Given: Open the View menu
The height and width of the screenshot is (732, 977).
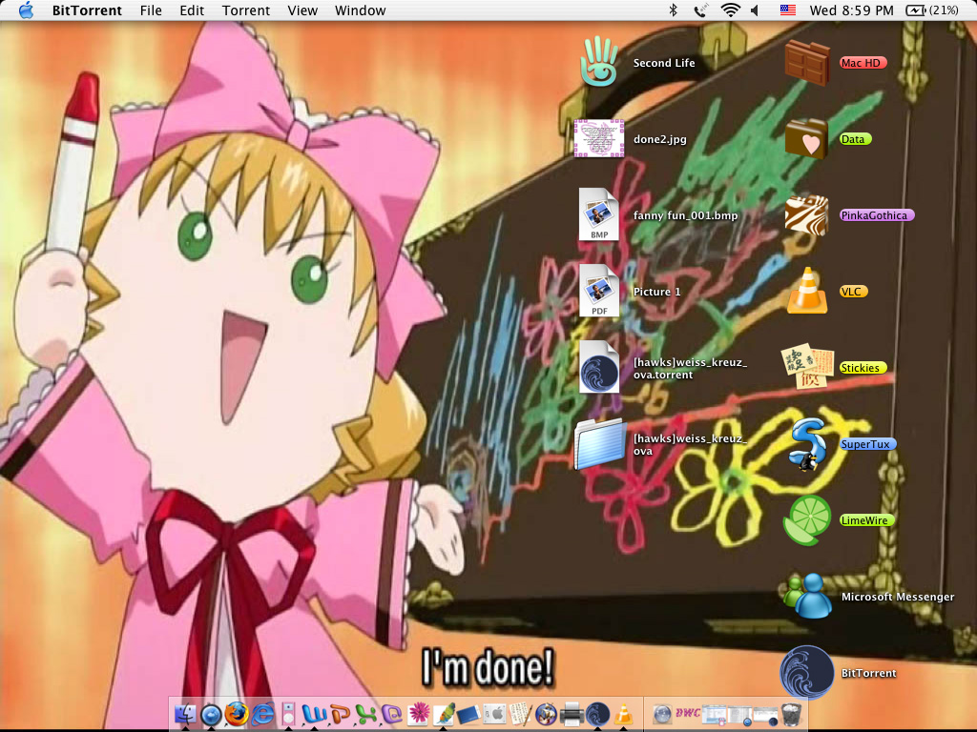Looking at the screenshot, I should (302, 10).
